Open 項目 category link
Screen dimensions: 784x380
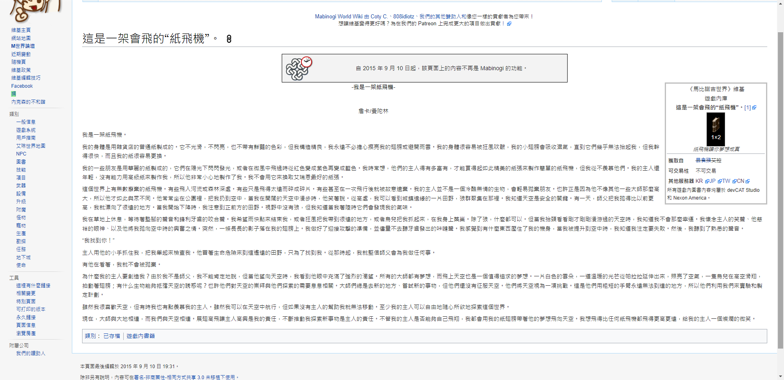coord(21,178)
